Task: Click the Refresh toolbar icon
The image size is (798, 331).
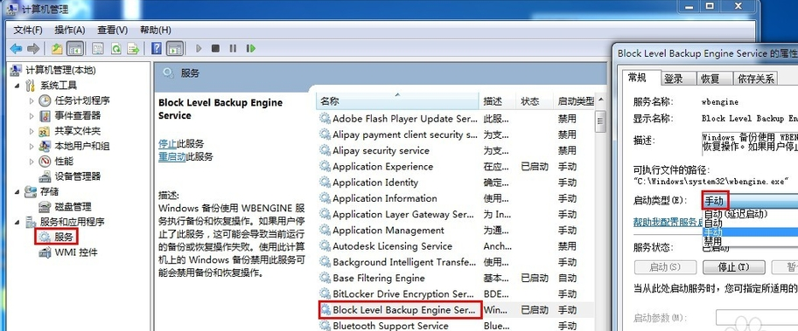Action: click(116, 49)
